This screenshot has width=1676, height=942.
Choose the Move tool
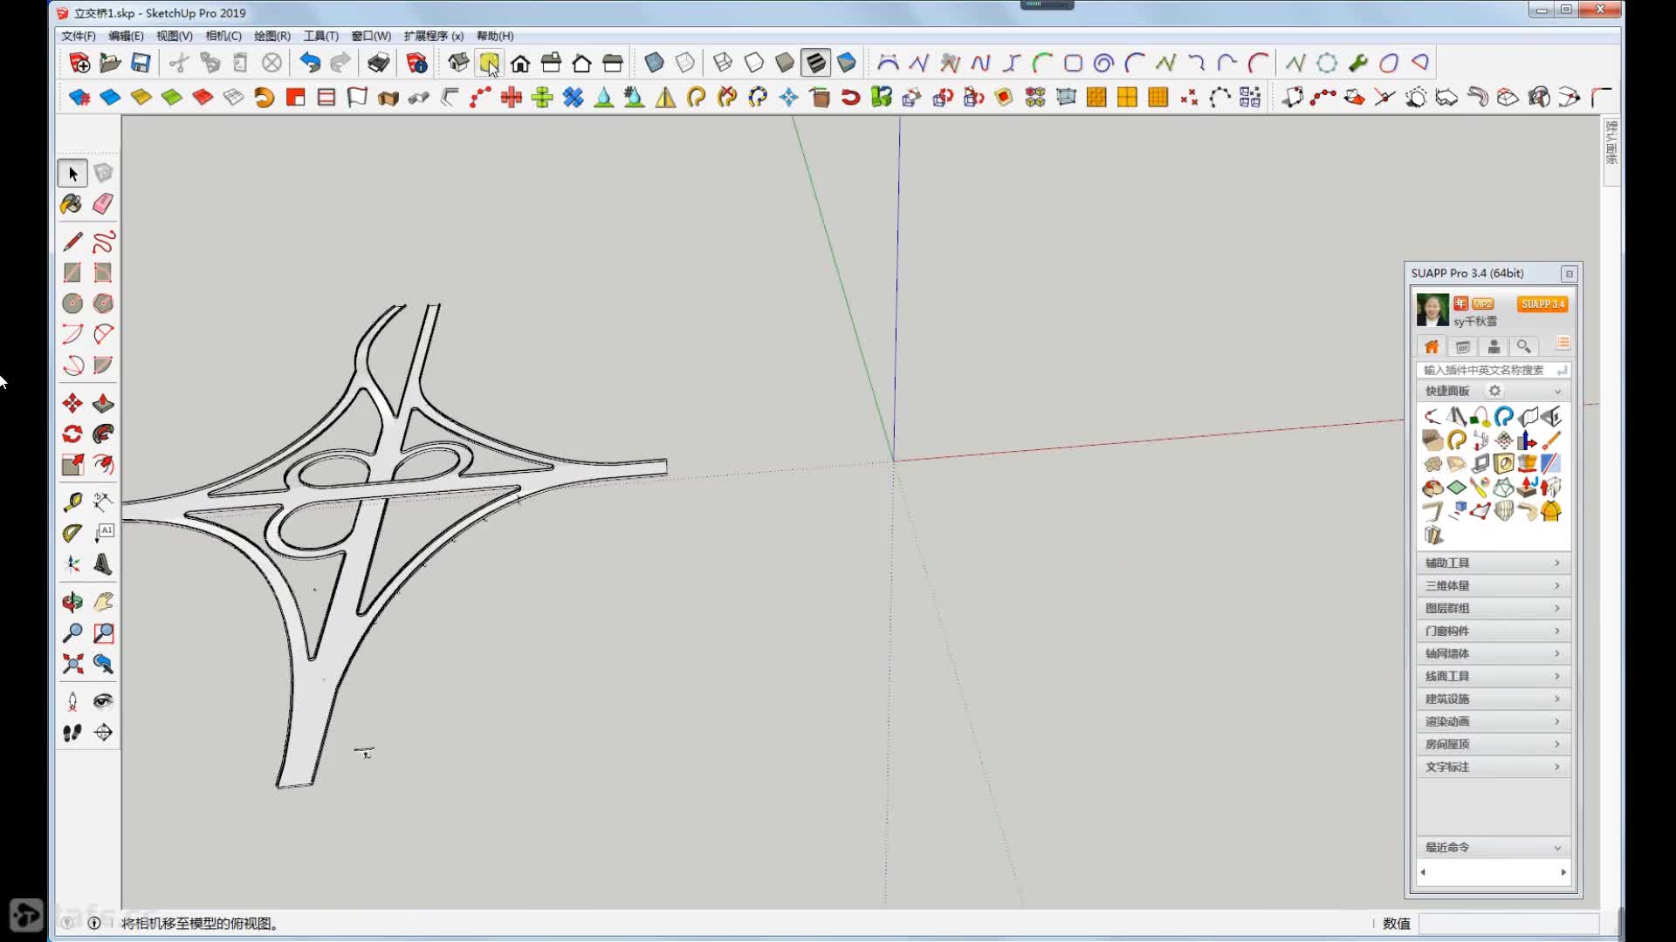click(72, 403)
